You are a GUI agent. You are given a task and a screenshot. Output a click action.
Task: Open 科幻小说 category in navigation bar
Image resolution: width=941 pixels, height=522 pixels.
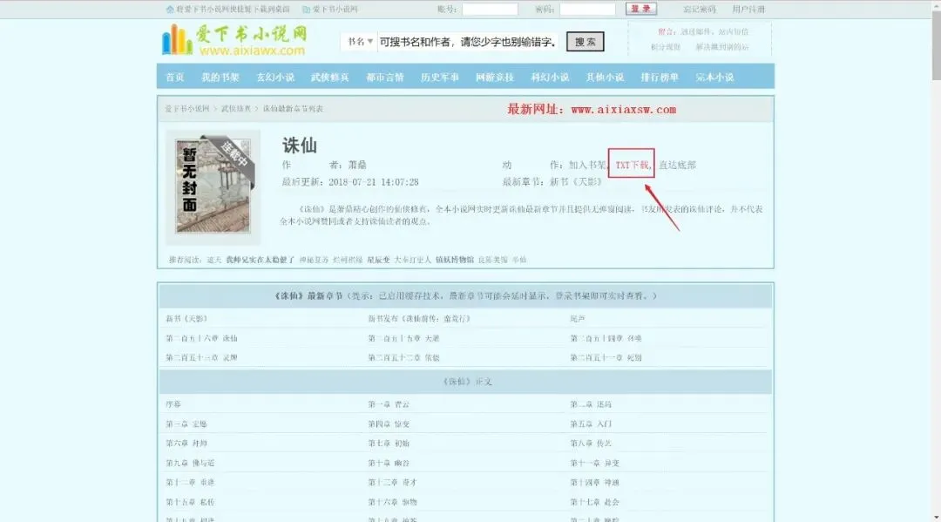click(551, 78)
